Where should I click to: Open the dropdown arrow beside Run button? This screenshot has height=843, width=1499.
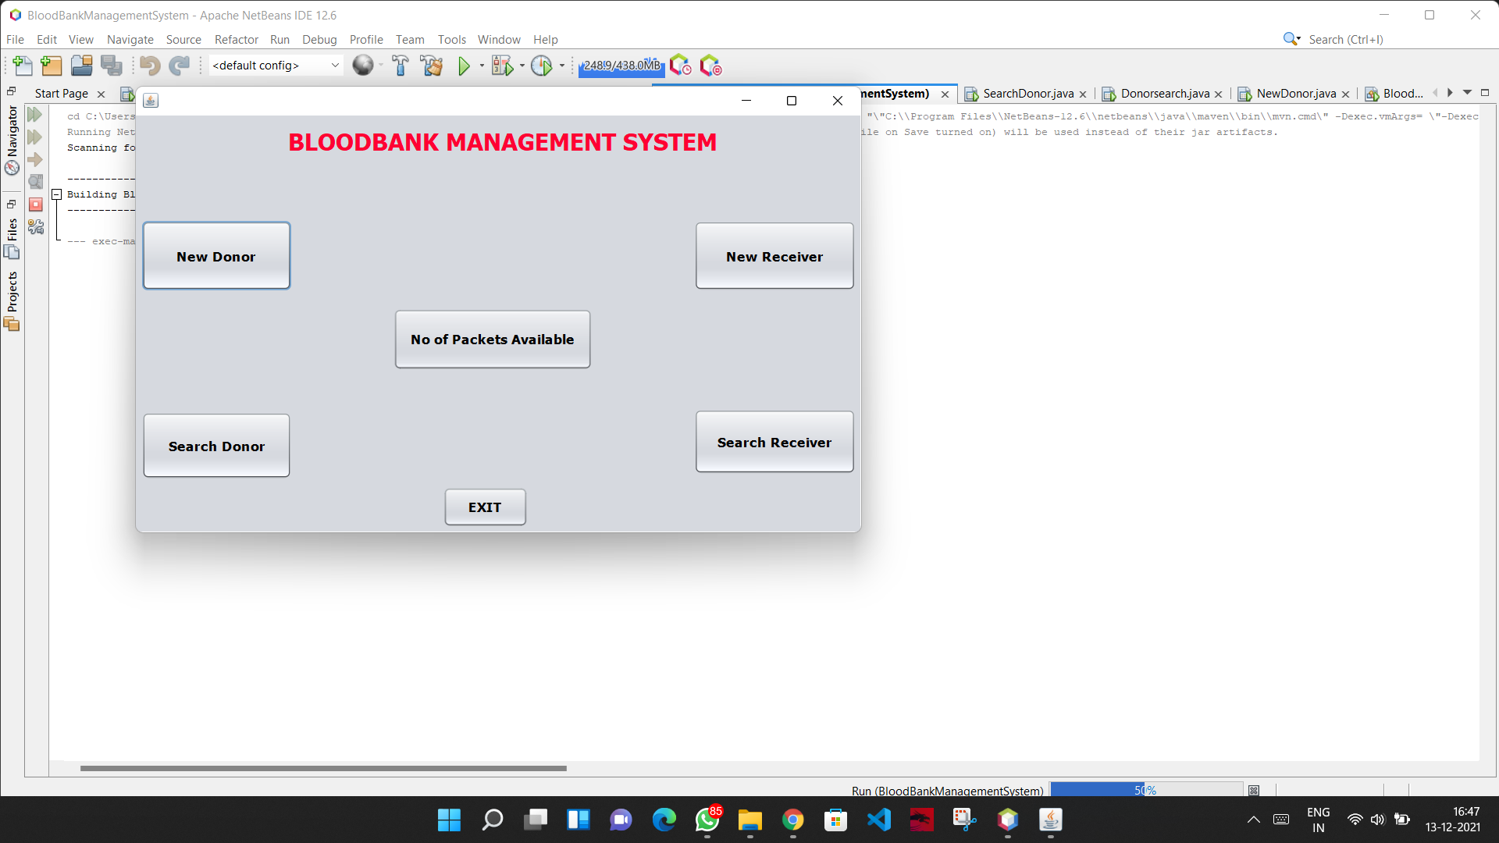tap(481, 66)
